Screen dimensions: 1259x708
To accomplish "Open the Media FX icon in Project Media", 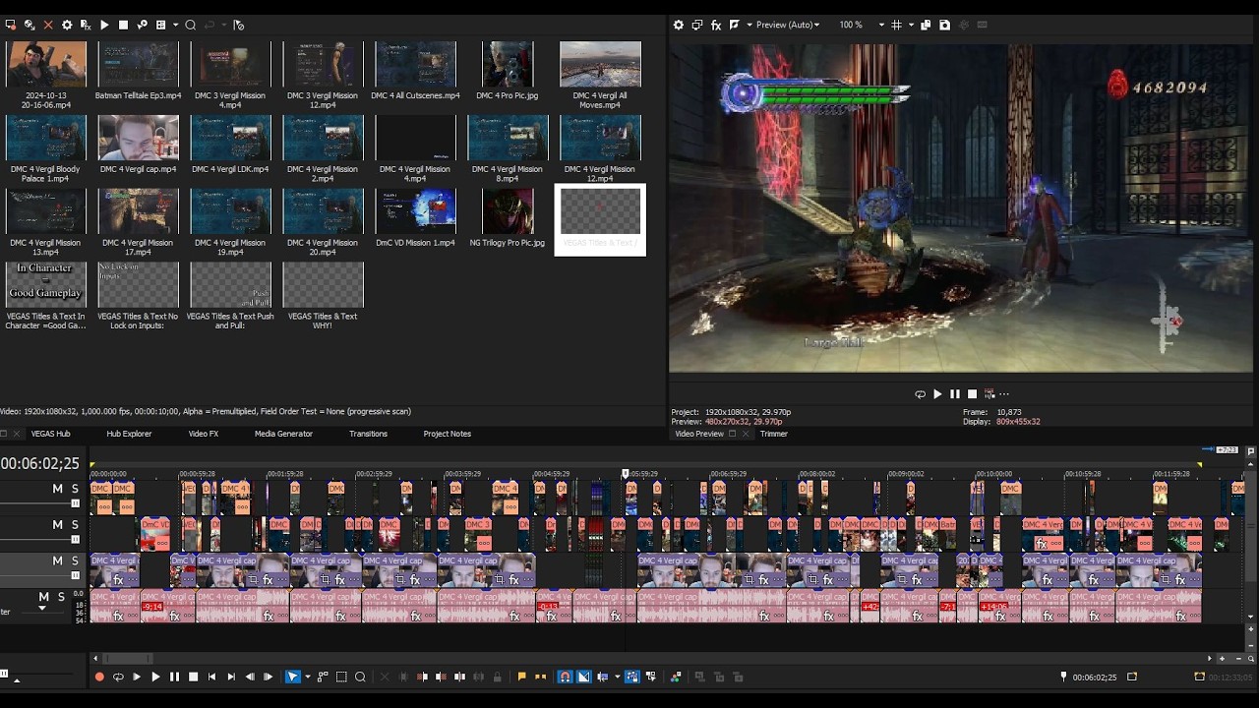I will (86, 25).
